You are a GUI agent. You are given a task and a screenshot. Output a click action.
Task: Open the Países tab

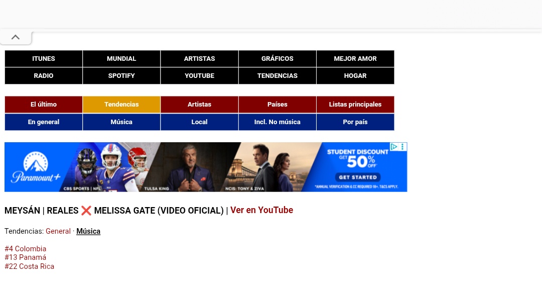pos(277,105)
